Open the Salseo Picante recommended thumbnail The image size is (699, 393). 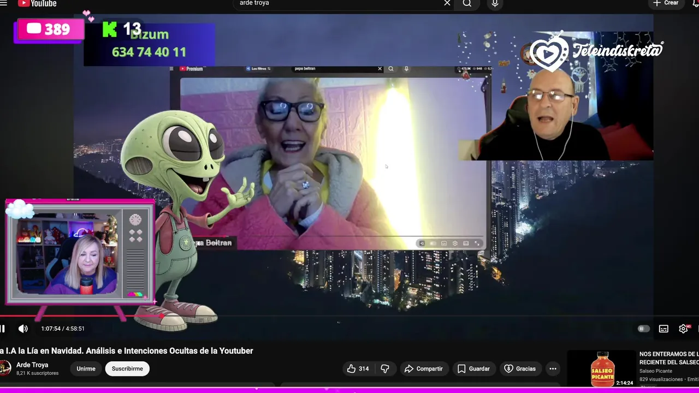click(x=602, y=369)
